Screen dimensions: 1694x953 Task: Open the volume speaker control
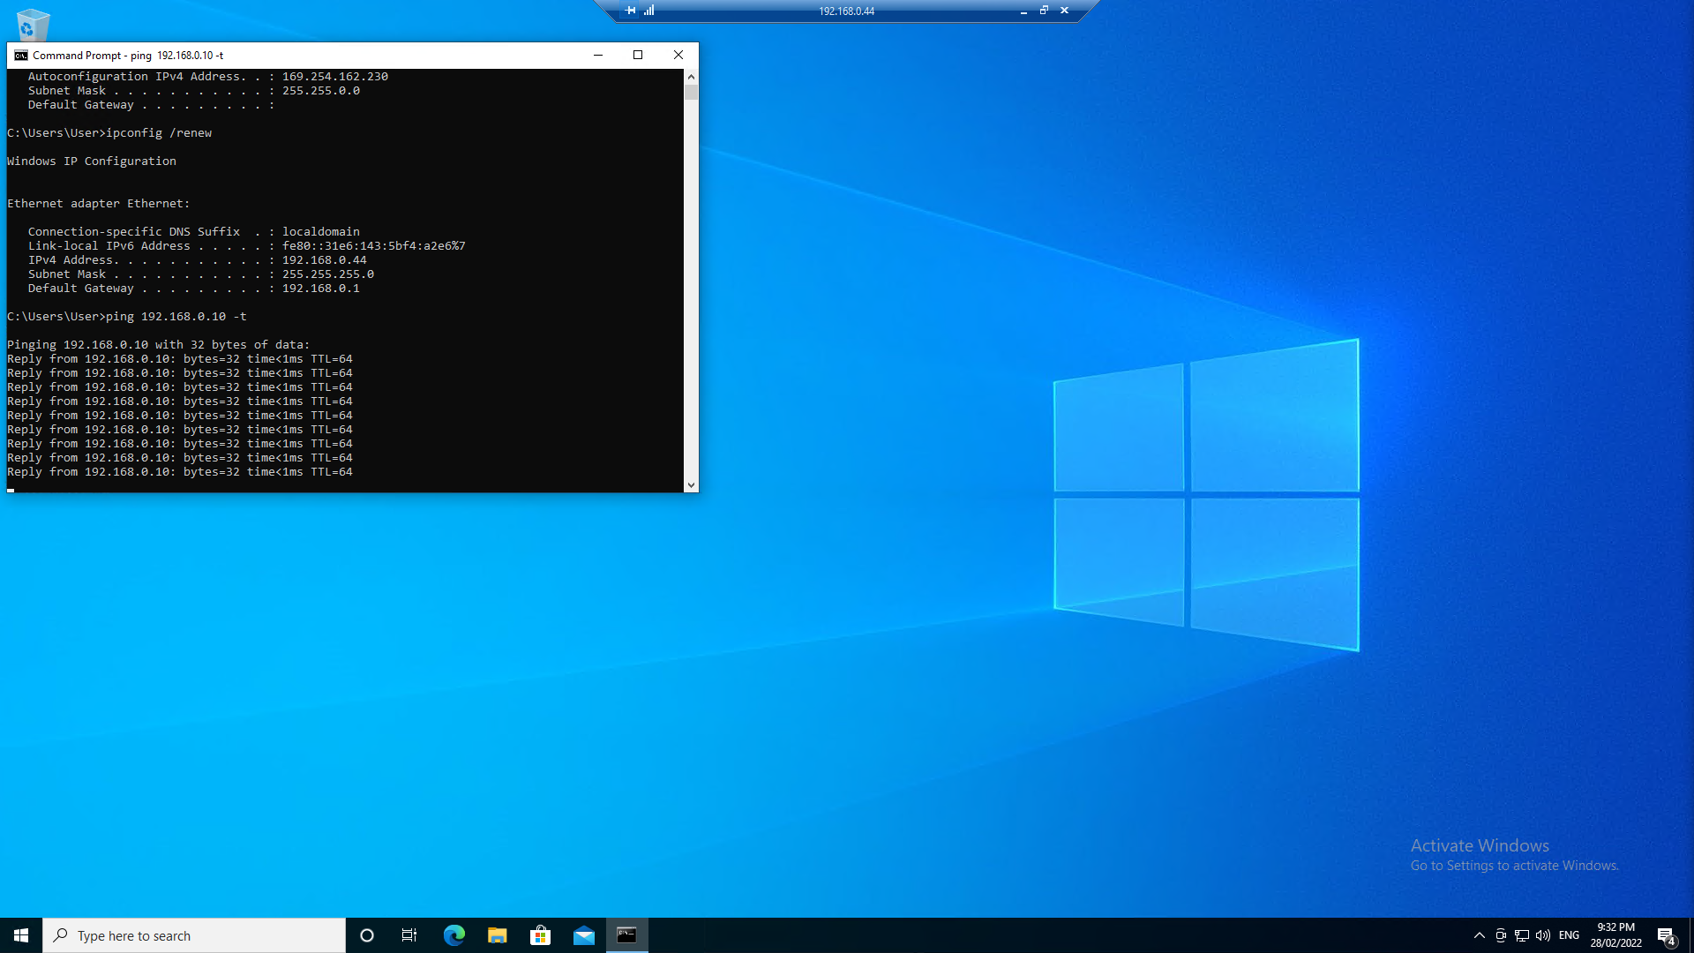point(1543,935)
